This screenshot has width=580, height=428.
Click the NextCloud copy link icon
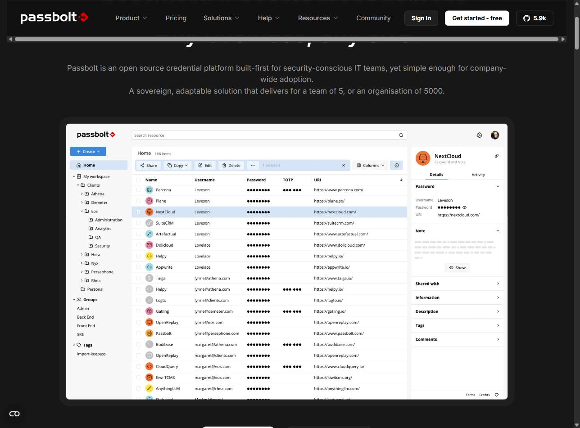click(x=496, y=156)
